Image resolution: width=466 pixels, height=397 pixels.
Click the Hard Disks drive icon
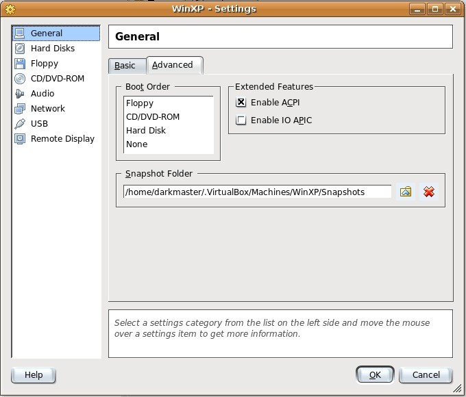tap(20, 49)
